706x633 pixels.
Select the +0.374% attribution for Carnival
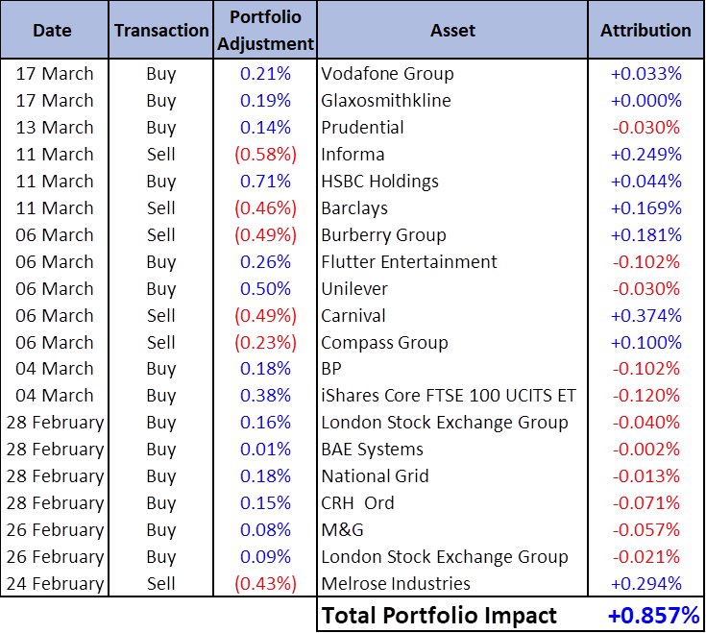646,316
